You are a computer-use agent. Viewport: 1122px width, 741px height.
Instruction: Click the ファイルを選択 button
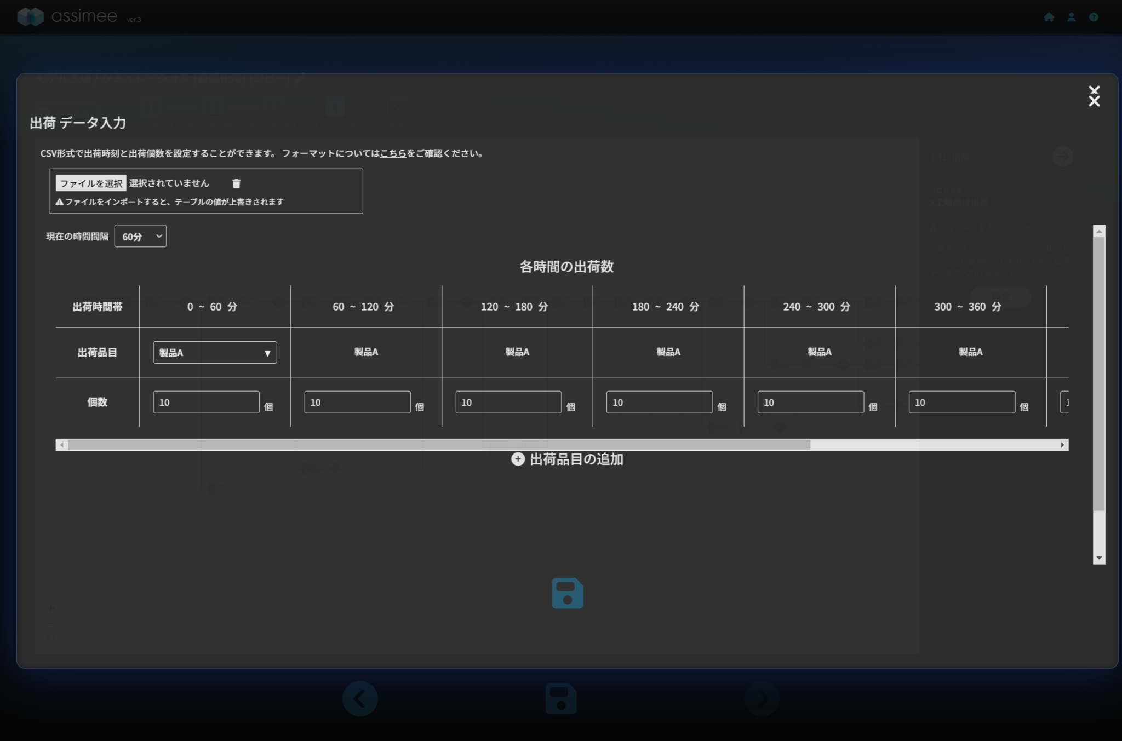(x=91, y=183)
